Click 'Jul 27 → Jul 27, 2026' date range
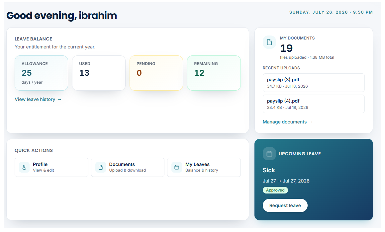The image size is (385, 232). pos(286,181)
